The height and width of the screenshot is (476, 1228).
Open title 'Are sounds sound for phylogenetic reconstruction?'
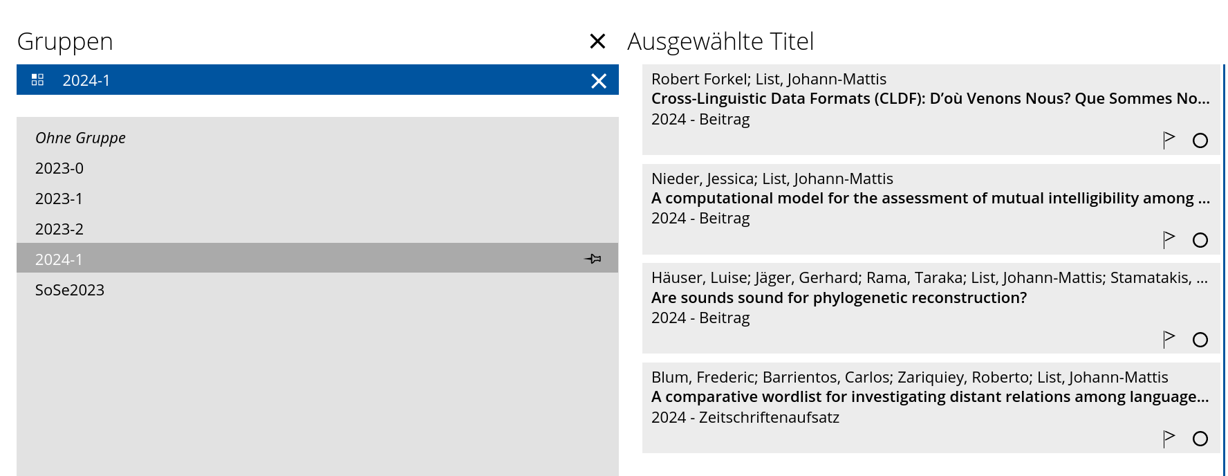pos(839,297)
